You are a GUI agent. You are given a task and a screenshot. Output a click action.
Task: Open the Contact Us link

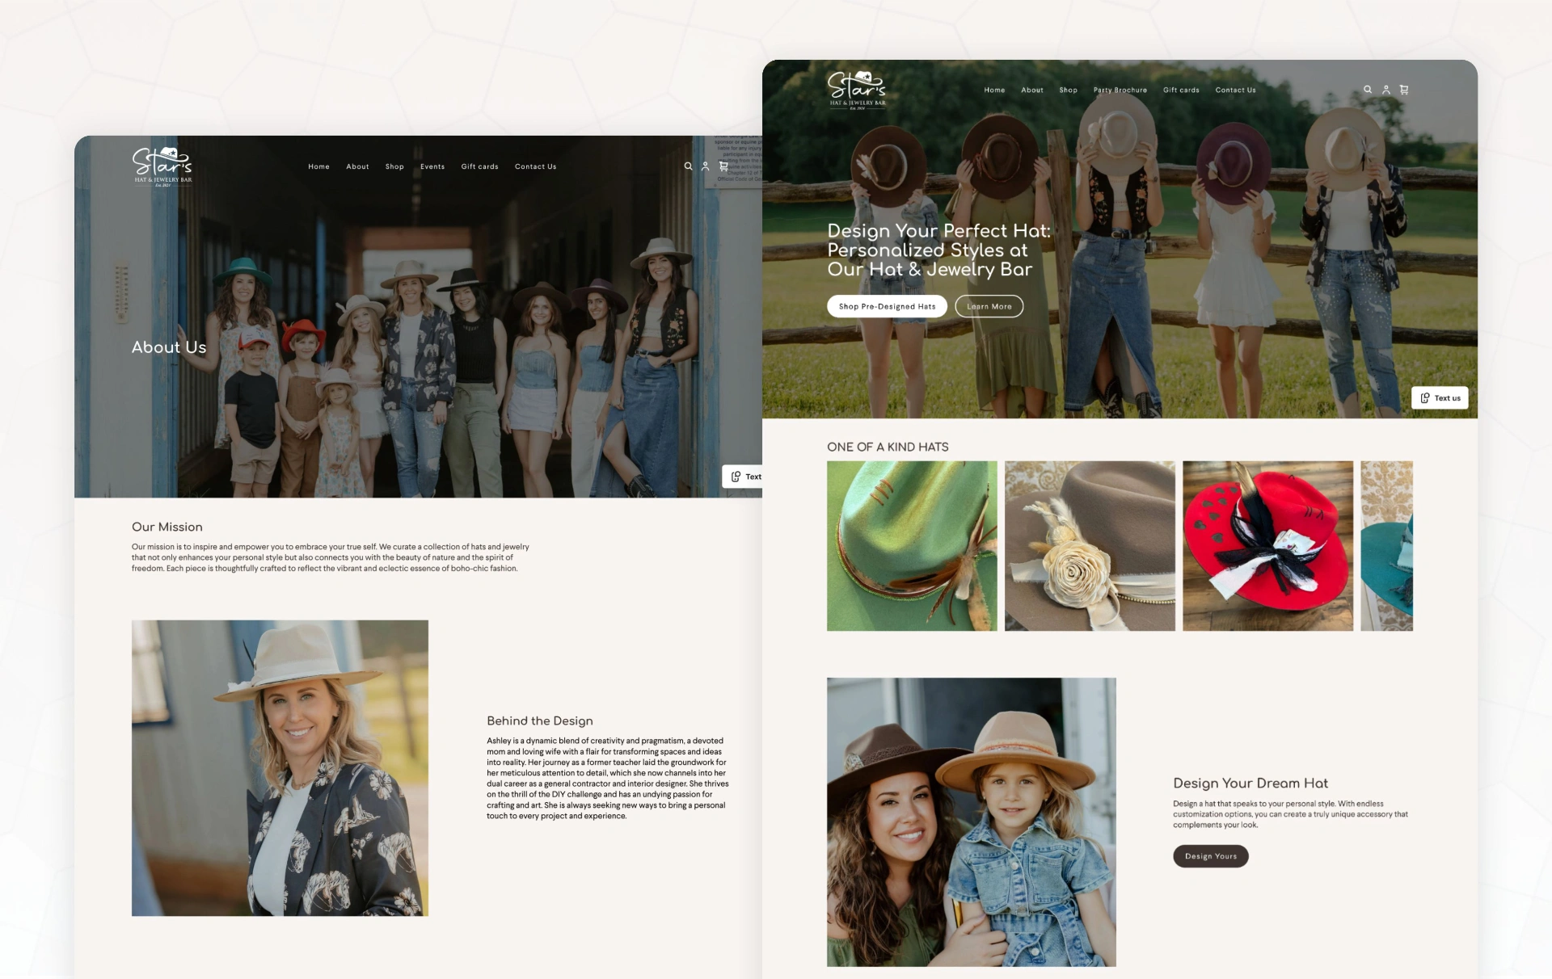(x=1235, y=90)
